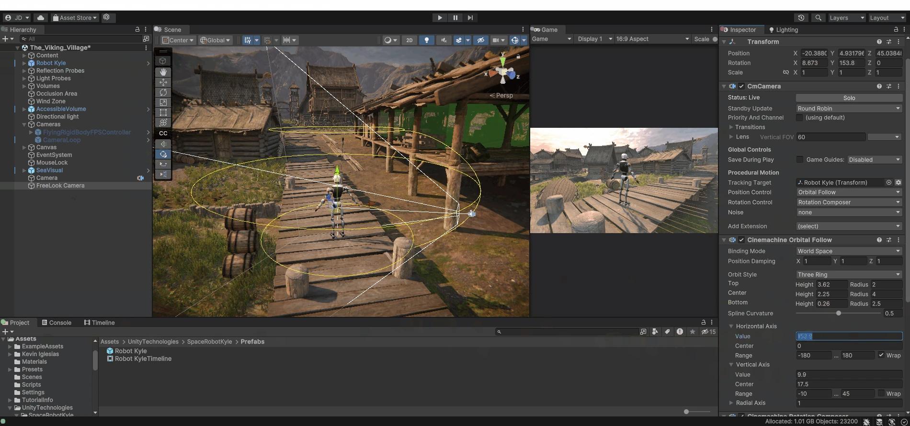
Task: Toggle scene lighting with the lightbulb icon
Action: (426, 40)
